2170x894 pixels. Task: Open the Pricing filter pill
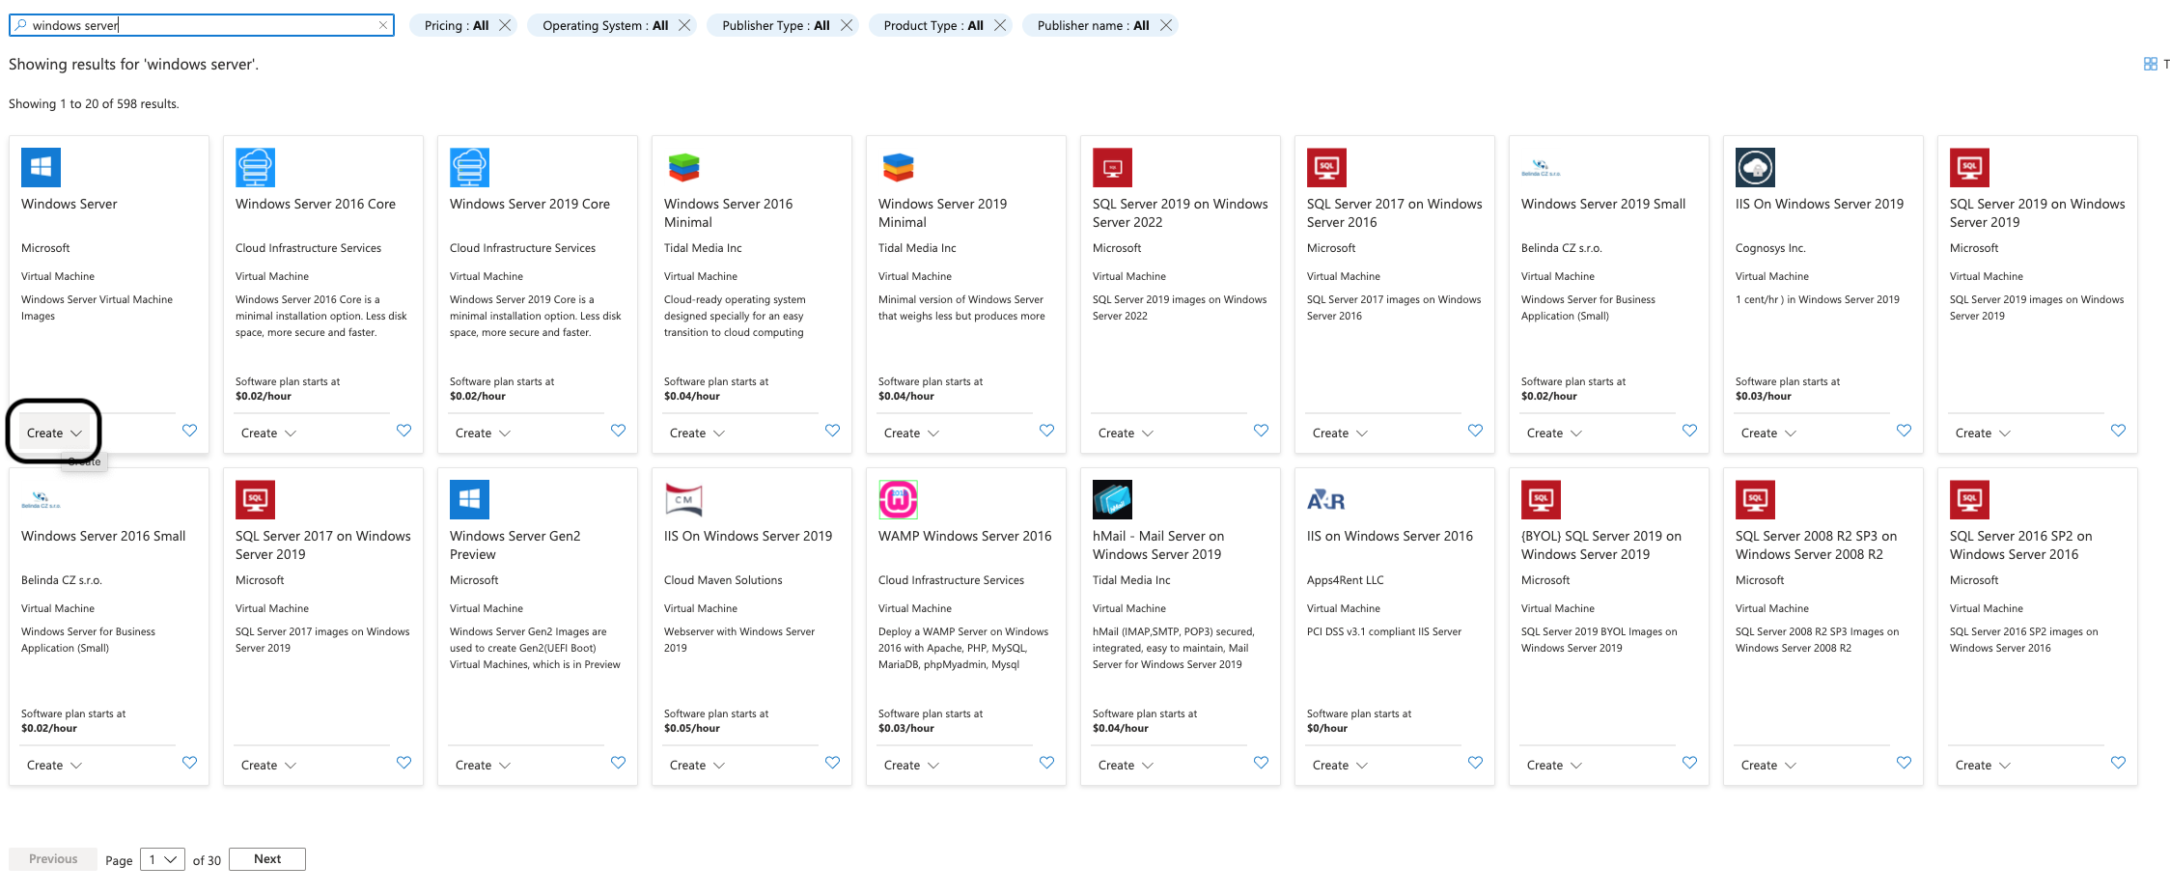456,25
